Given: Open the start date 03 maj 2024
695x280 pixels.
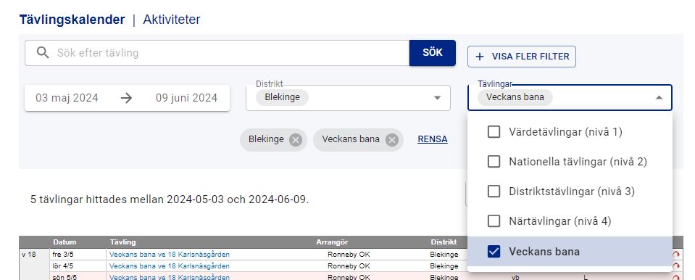Looking at the screenshot, I should [x=67, y=98].
